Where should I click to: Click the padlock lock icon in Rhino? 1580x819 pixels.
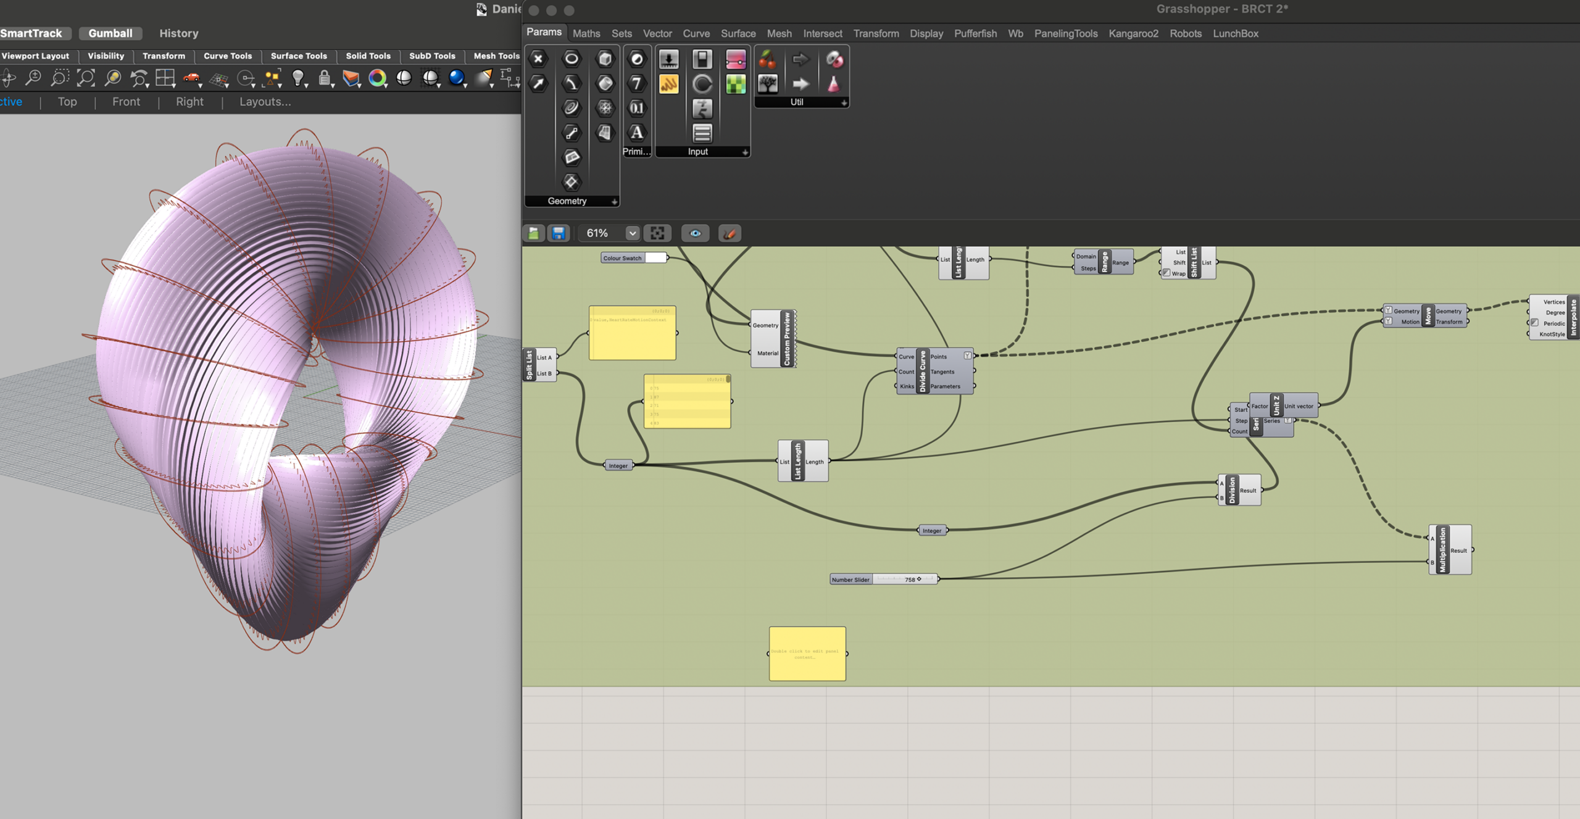pos(324,78)
